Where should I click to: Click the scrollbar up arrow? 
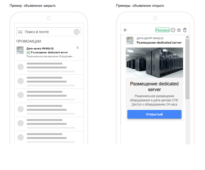[x=187, y=37]
